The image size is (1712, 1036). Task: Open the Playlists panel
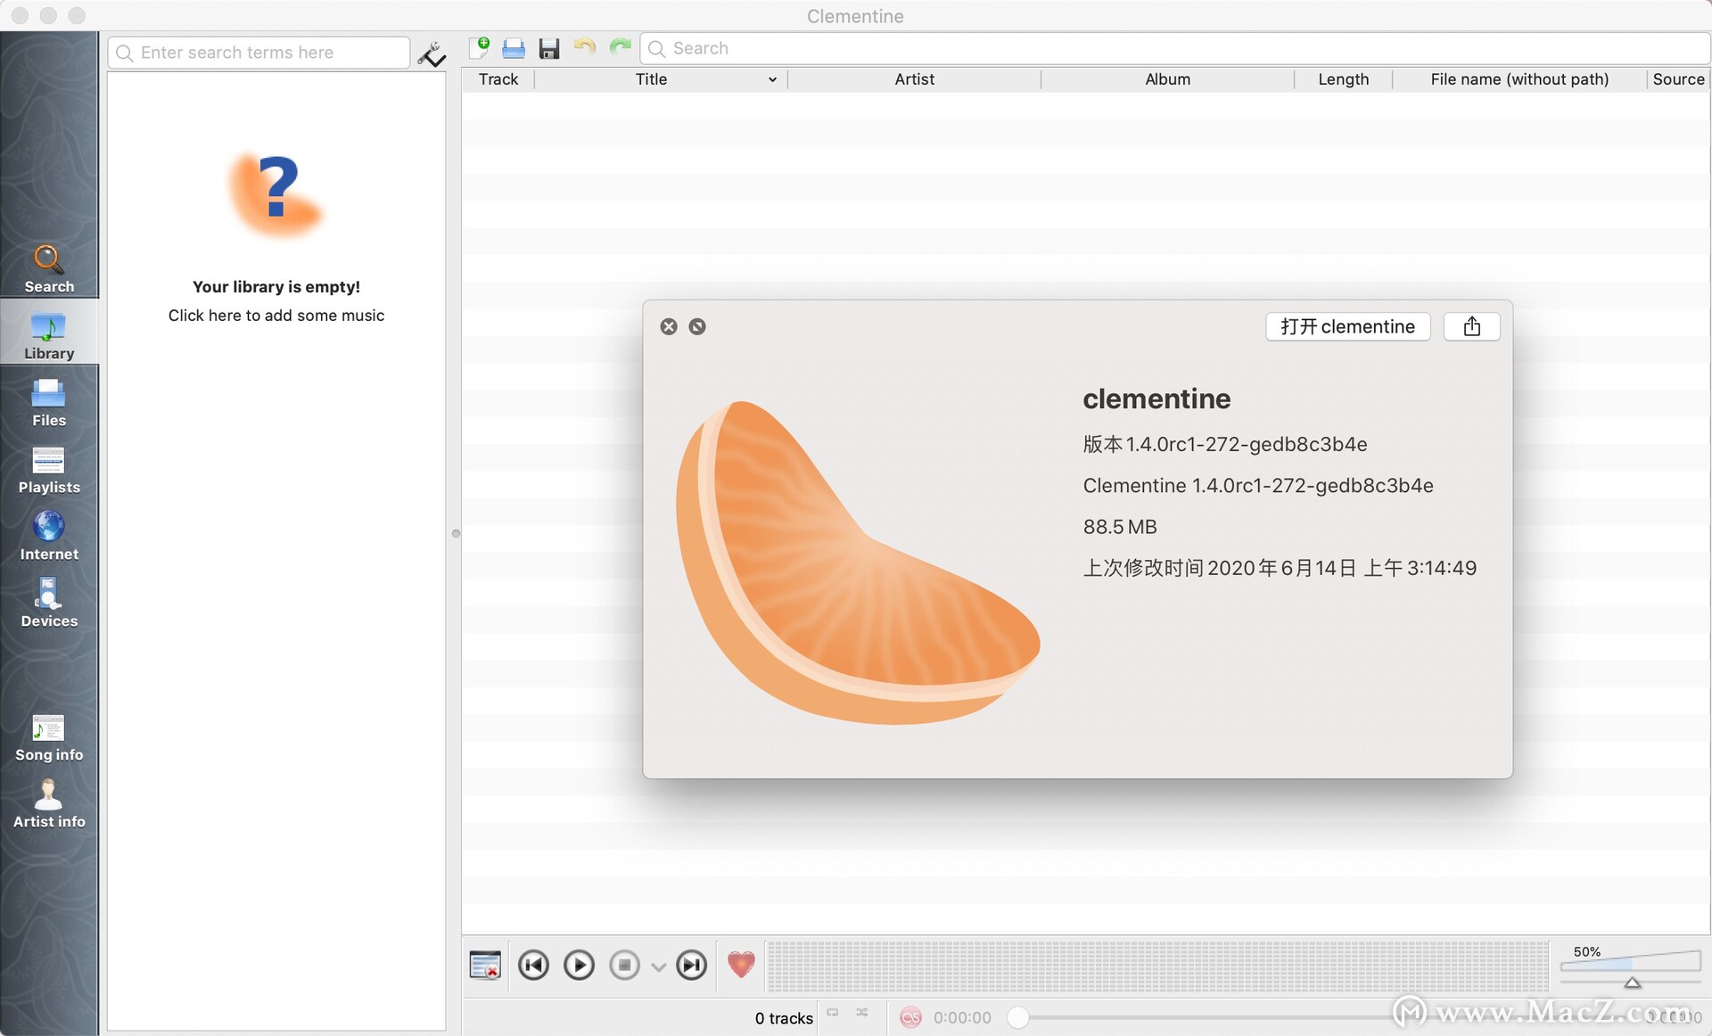(49, 468)
